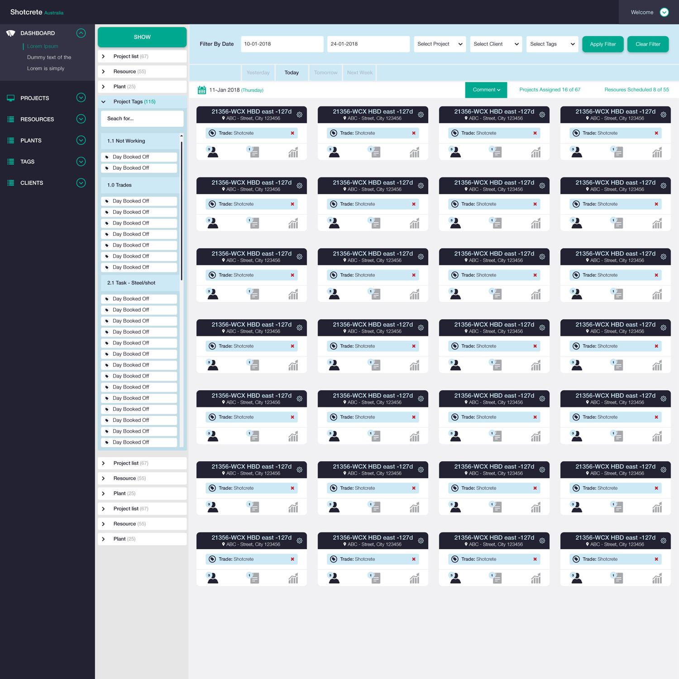The image size is (679, 679).
Task: Click the Projects monitor icon in sidebar
Action: click(11, 98)
